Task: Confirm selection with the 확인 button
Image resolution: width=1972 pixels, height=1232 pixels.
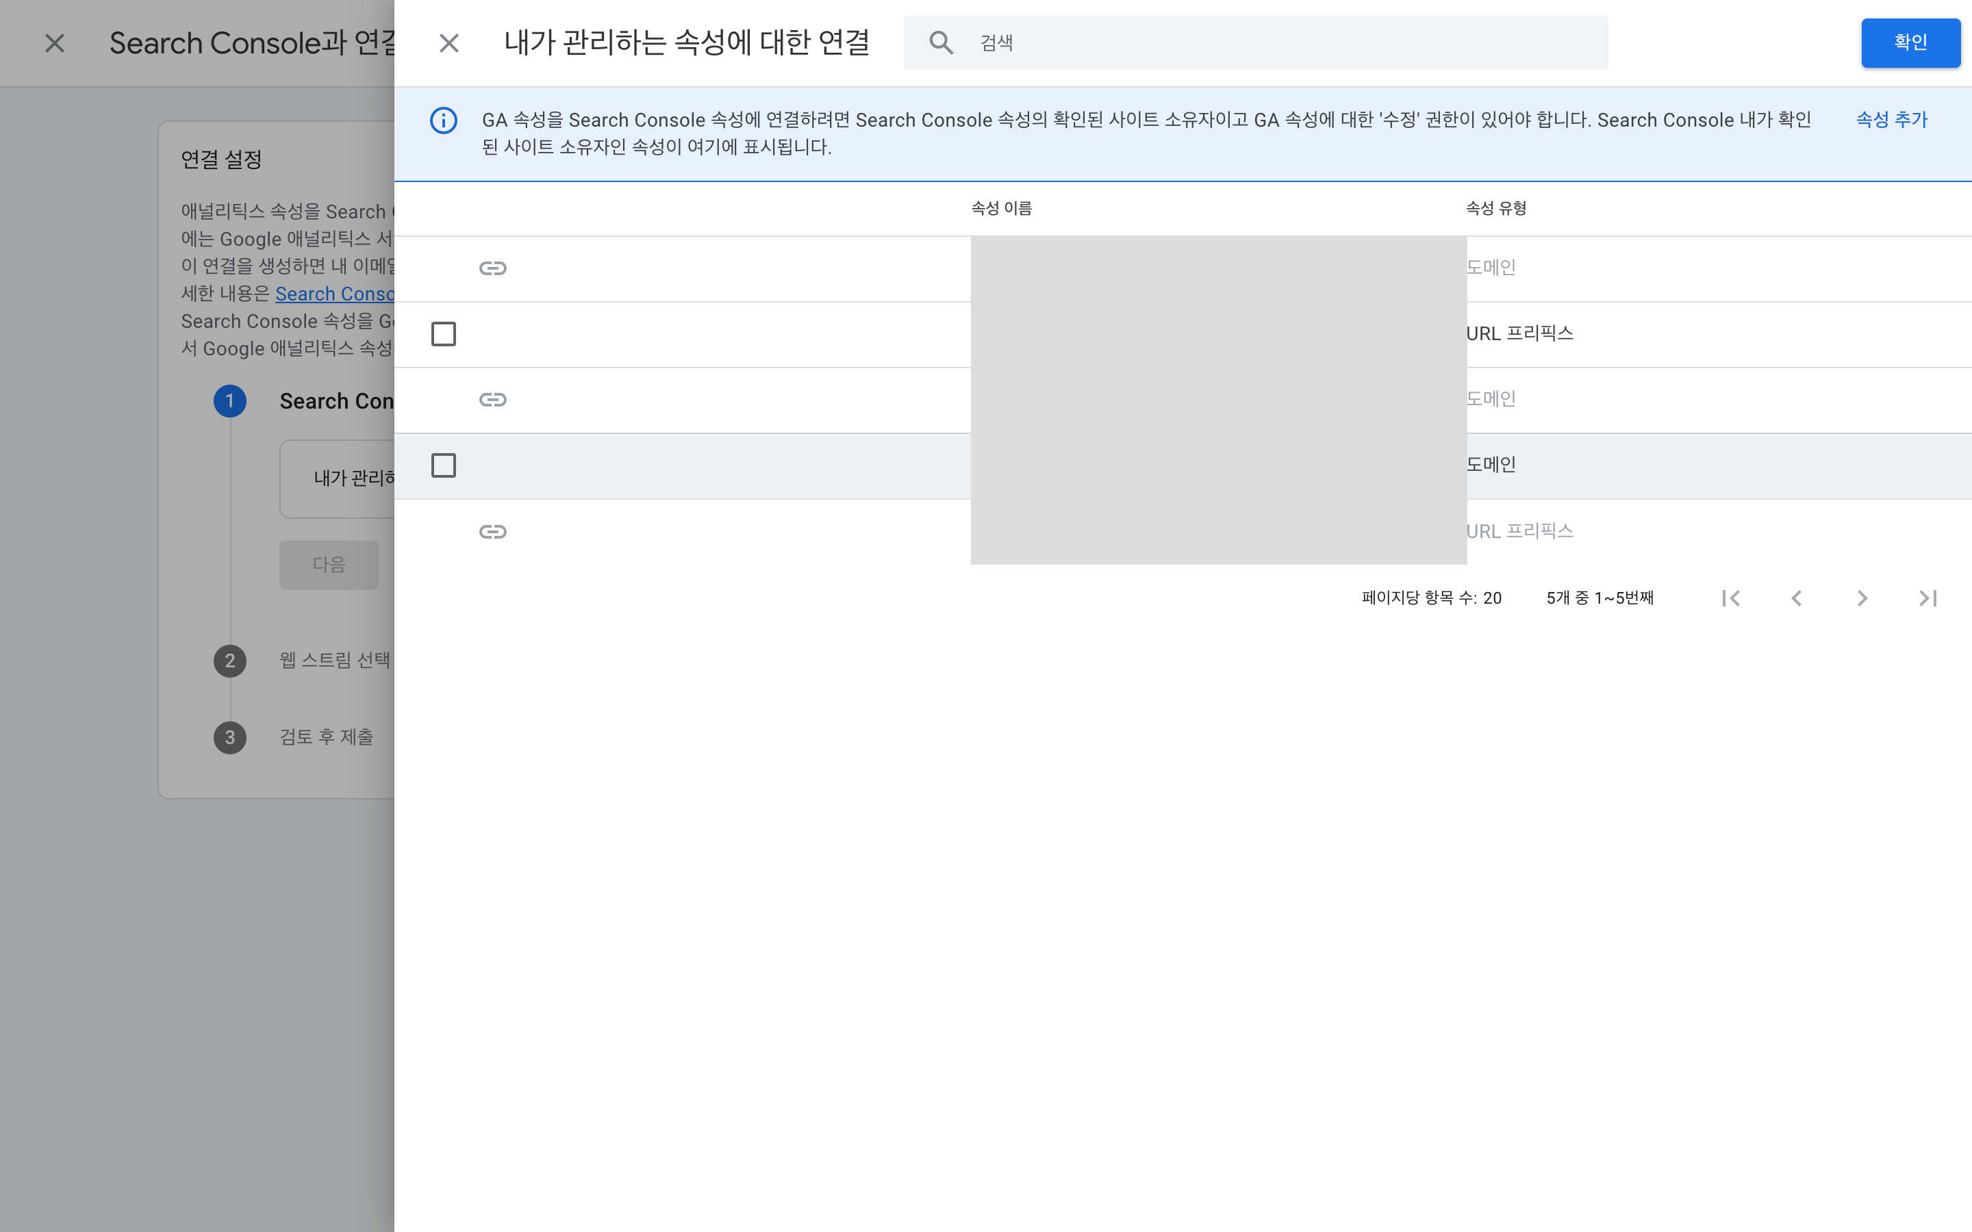Action: point(1910,42)
